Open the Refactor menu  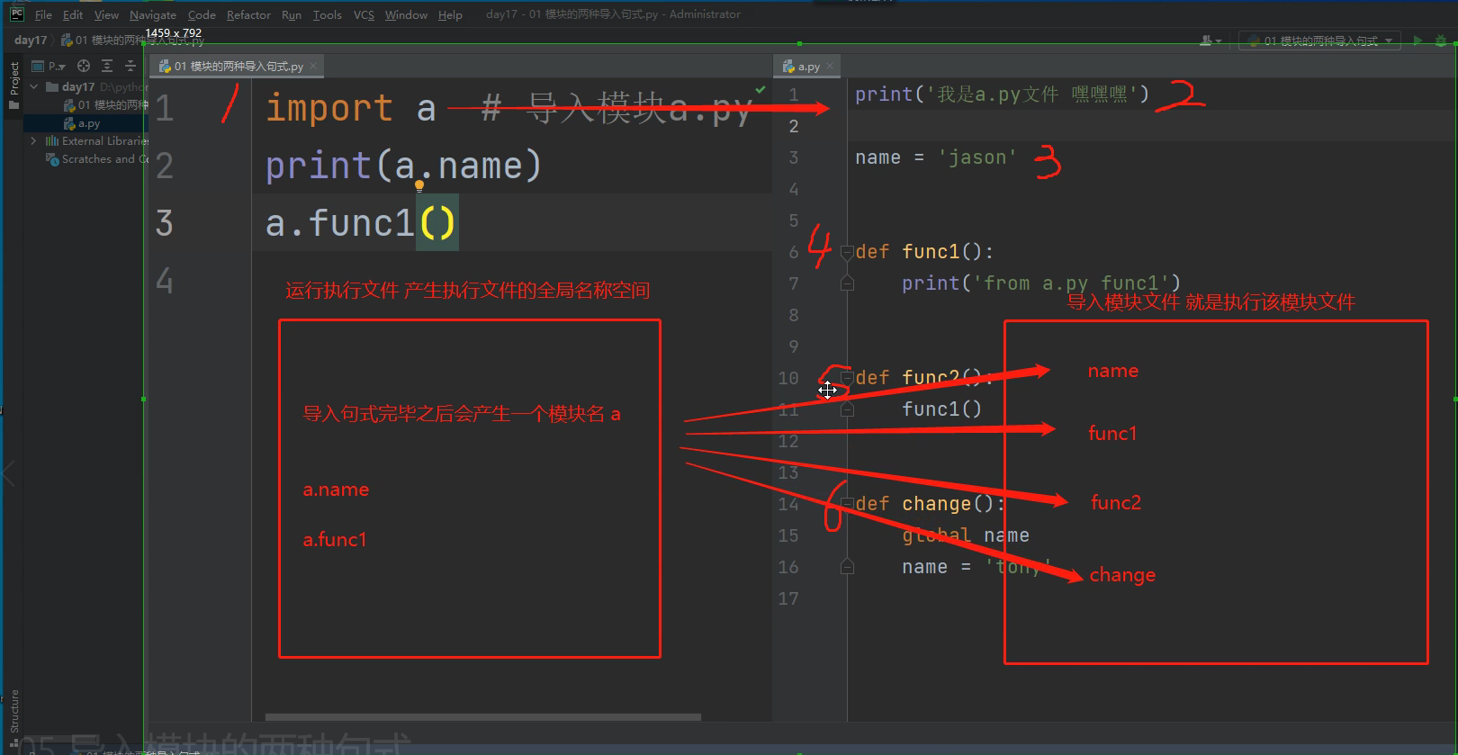click(x=248, y=14)
